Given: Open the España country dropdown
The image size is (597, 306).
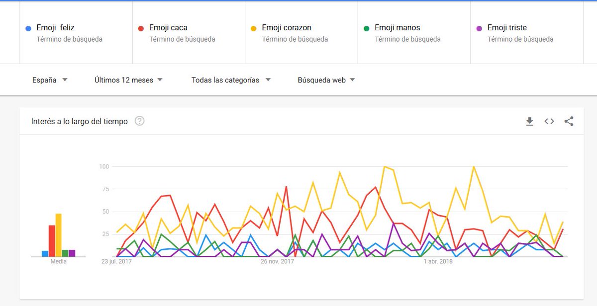Looking at the screenshot, I should click(50, 80).
